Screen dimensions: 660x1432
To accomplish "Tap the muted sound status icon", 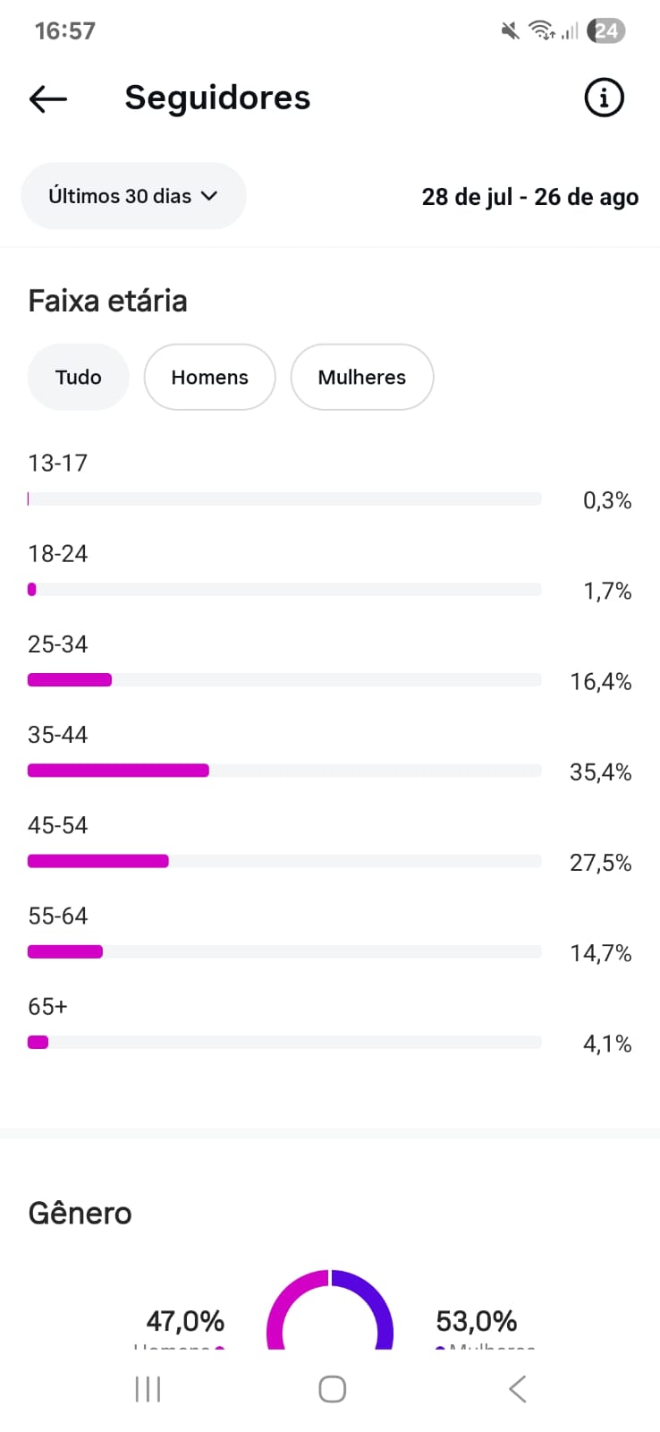I will tap(510, 31).
